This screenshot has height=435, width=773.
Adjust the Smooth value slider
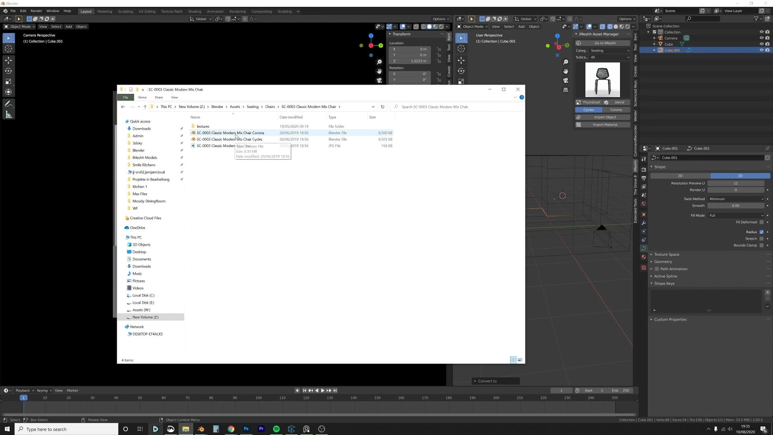pyautogui.click(x=736, y=206)
